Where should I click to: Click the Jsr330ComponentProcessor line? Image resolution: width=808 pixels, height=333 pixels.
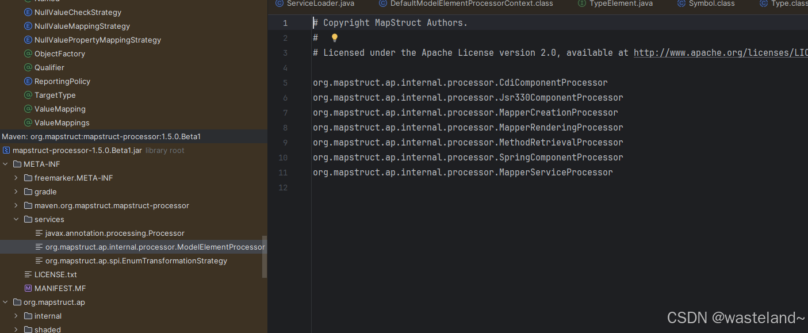(x=468, y=98)
